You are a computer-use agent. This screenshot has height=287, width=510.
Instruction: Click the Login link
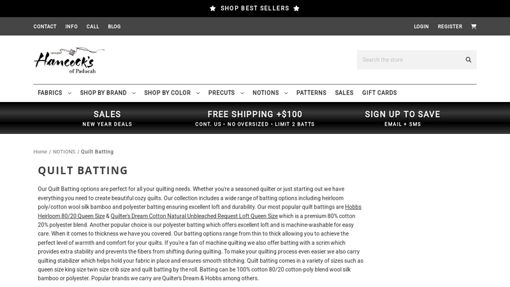tap(421, 27)
